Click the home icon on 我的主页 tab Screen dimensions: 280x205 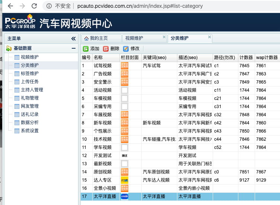pyautogui.click(x=87, y=38)
